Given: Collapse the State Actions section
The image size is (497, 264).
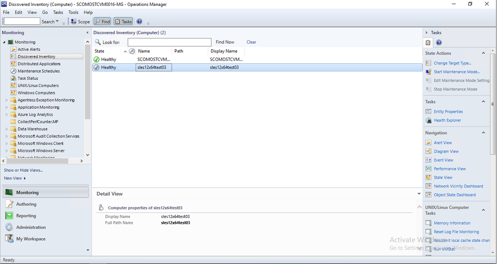Looking at the screenshot, I should 484,53.
